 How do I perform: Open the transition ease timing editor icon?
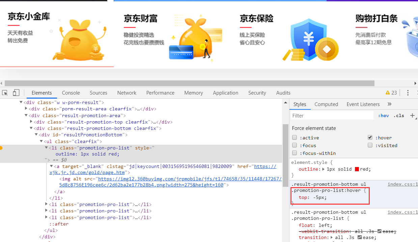click(359, 237)
